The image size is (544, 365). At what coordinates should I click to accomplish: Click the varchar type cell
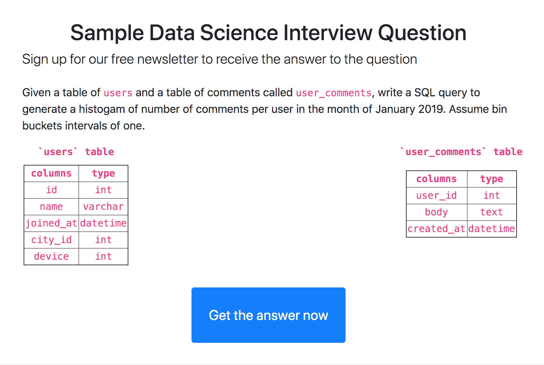click(x=103, y=206)
